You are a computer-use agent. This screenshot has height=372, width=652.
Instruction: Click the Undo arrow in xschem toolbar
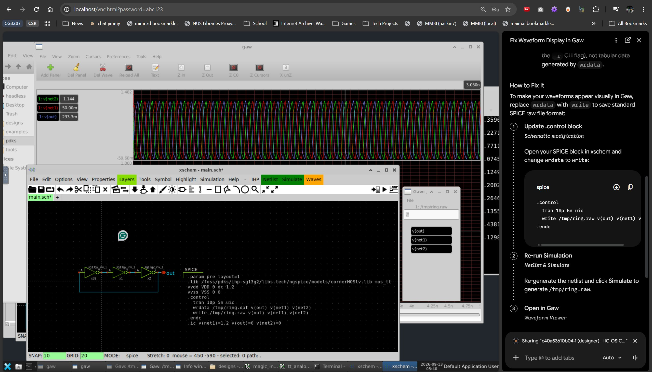coord(60,189)
